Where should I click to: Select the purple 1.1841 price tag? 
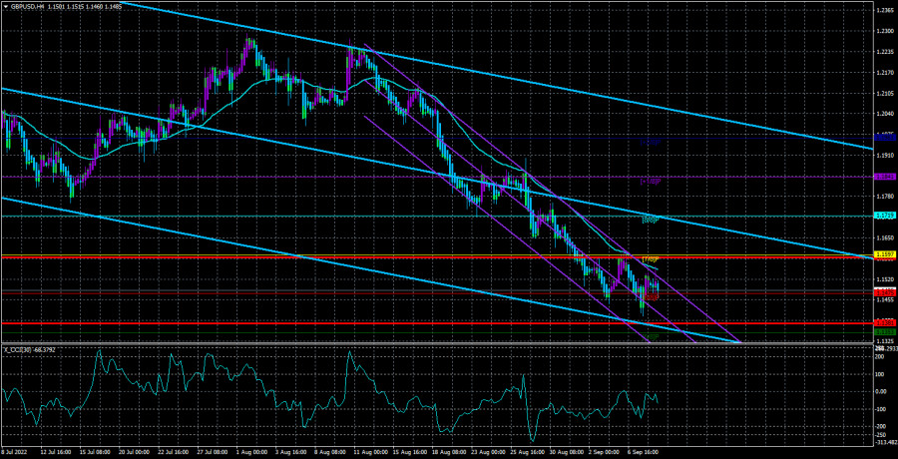point(883,177)
